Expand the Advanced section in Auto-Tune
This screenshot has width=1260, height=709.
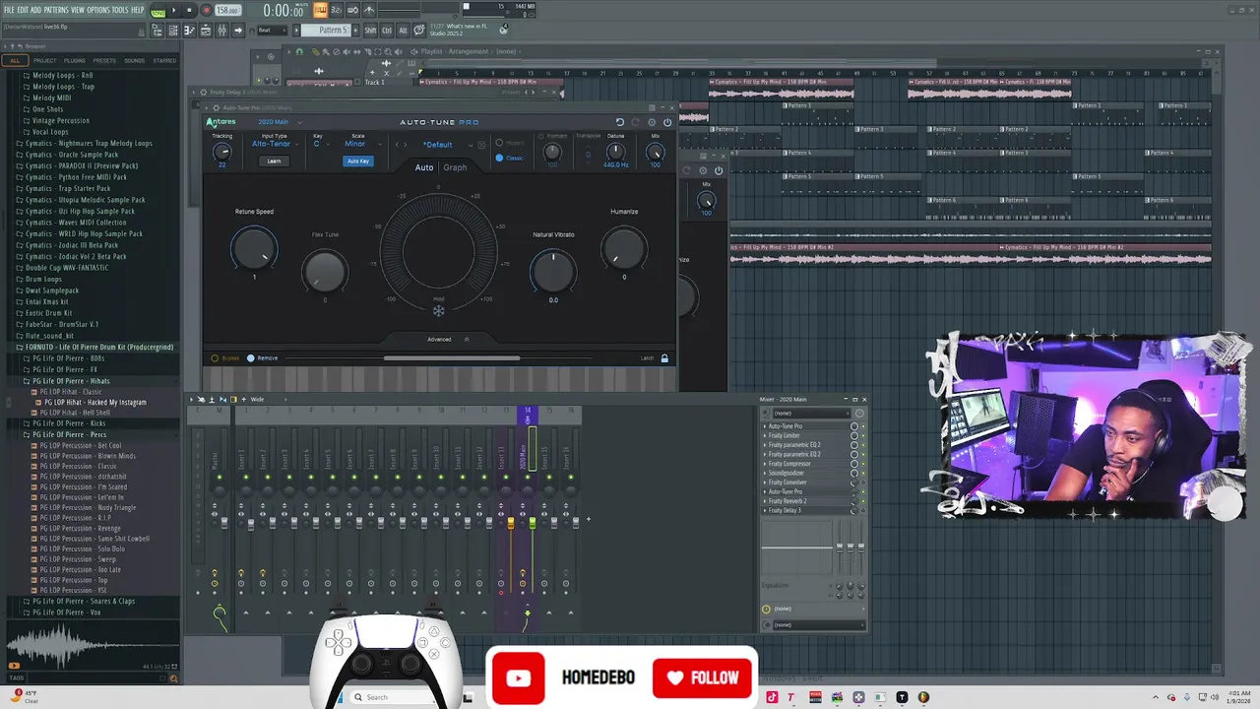tap(446, 339)
